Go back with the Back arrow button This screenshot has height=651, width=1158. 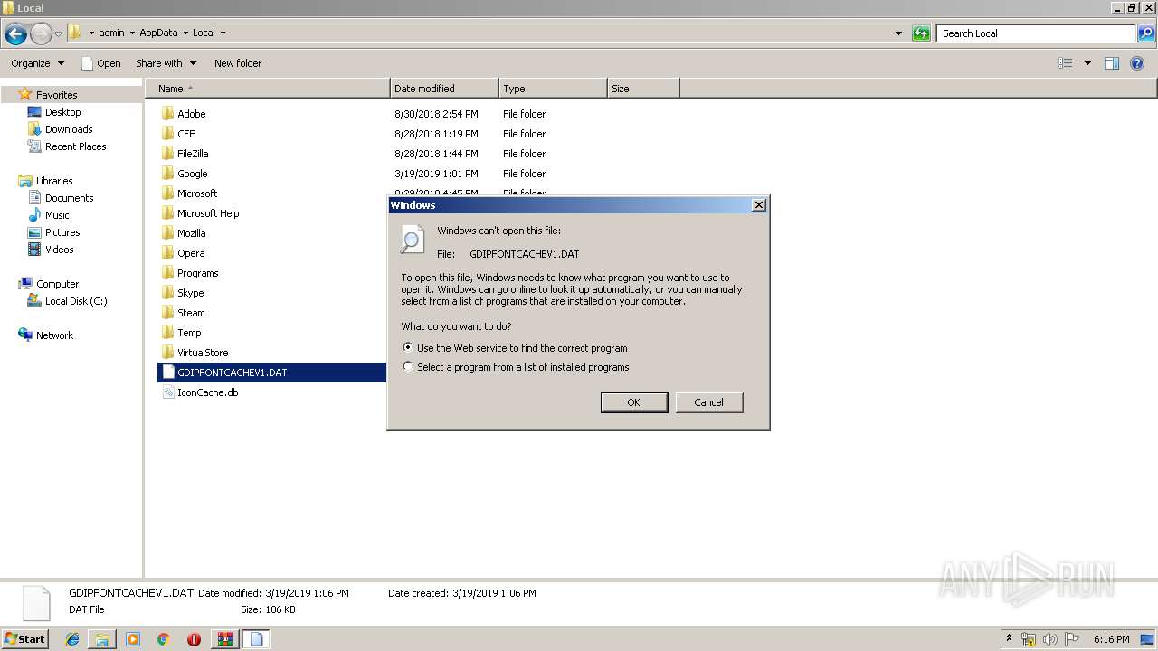pyautogui.click(x=15, y=34)
